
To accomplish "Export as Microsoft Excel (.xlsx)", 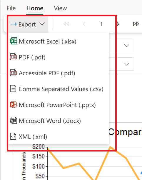I will pyautogui.click(x=59, y=41).
